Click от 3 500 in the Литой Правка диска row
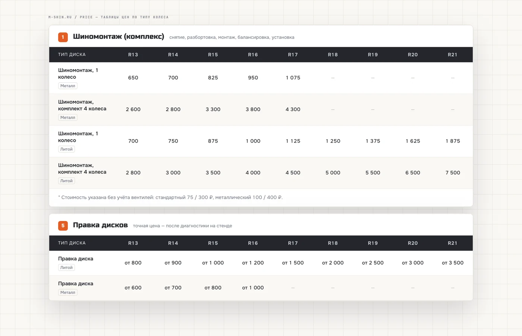The height and width of the screenshot is (336, 522). pyautogui.click(x=453, y=263)
